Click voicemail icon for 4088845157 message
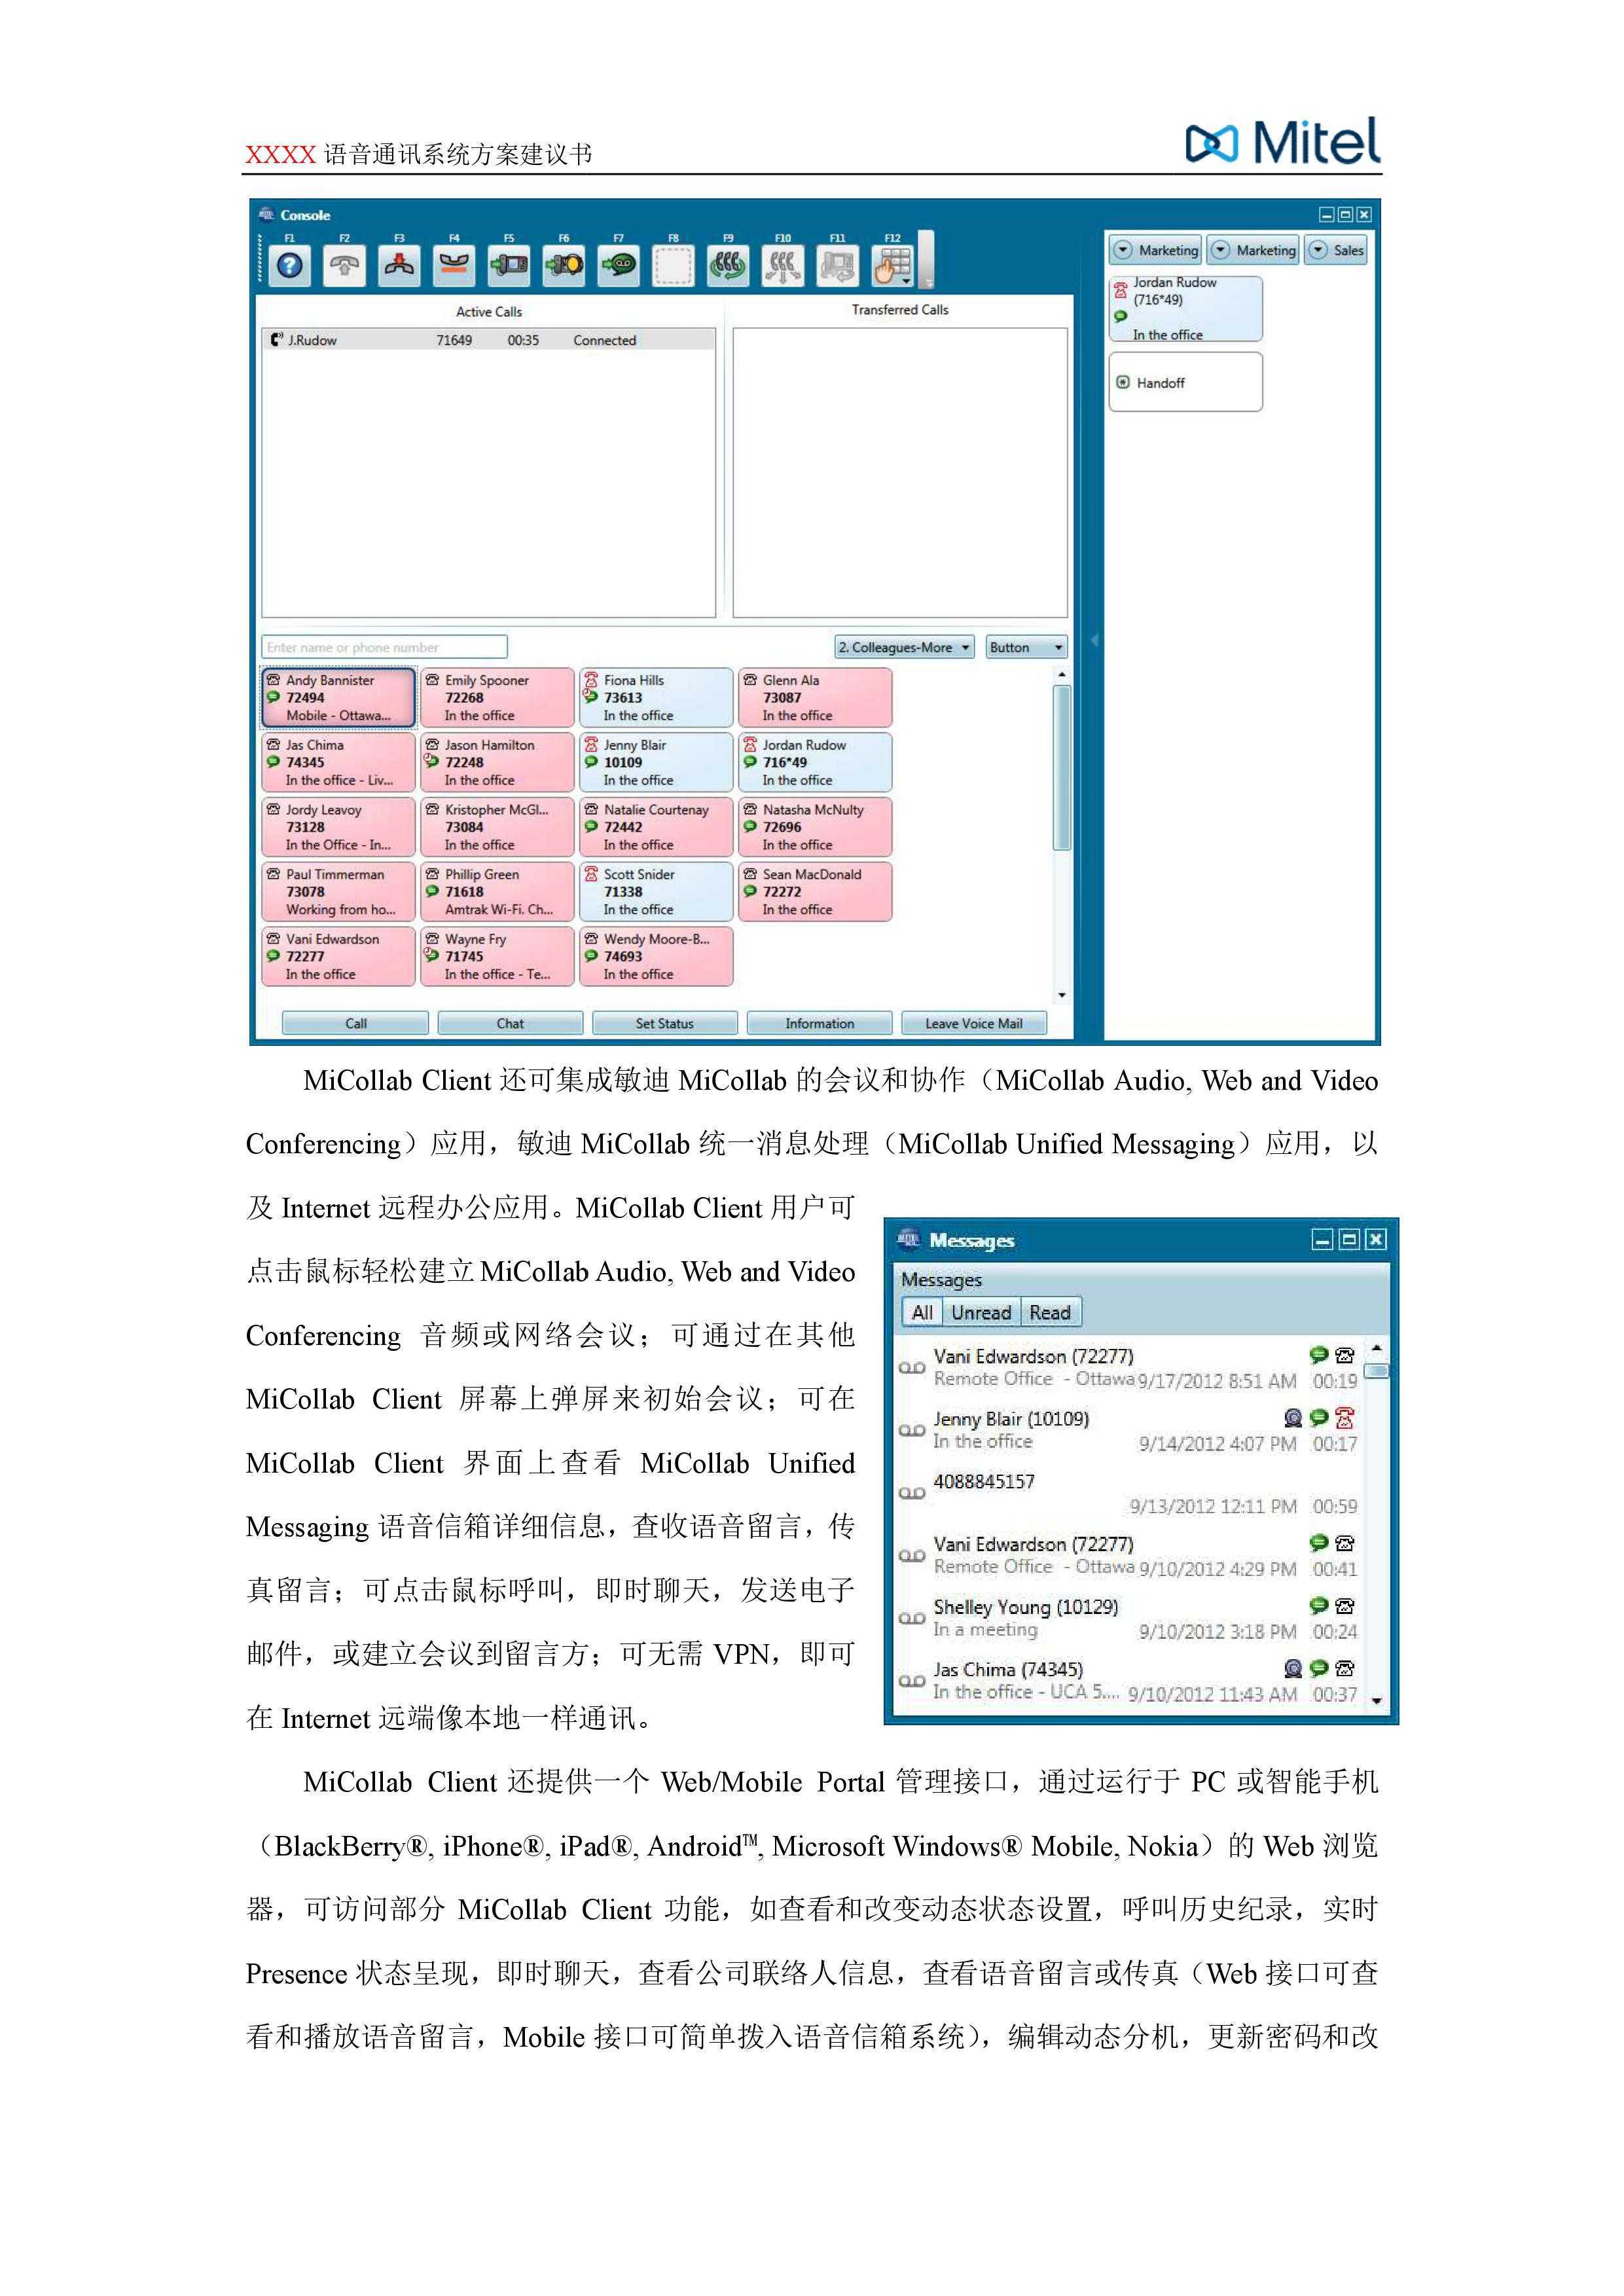Screen dimensions: 1624x2296 [x=911, y=1493]
